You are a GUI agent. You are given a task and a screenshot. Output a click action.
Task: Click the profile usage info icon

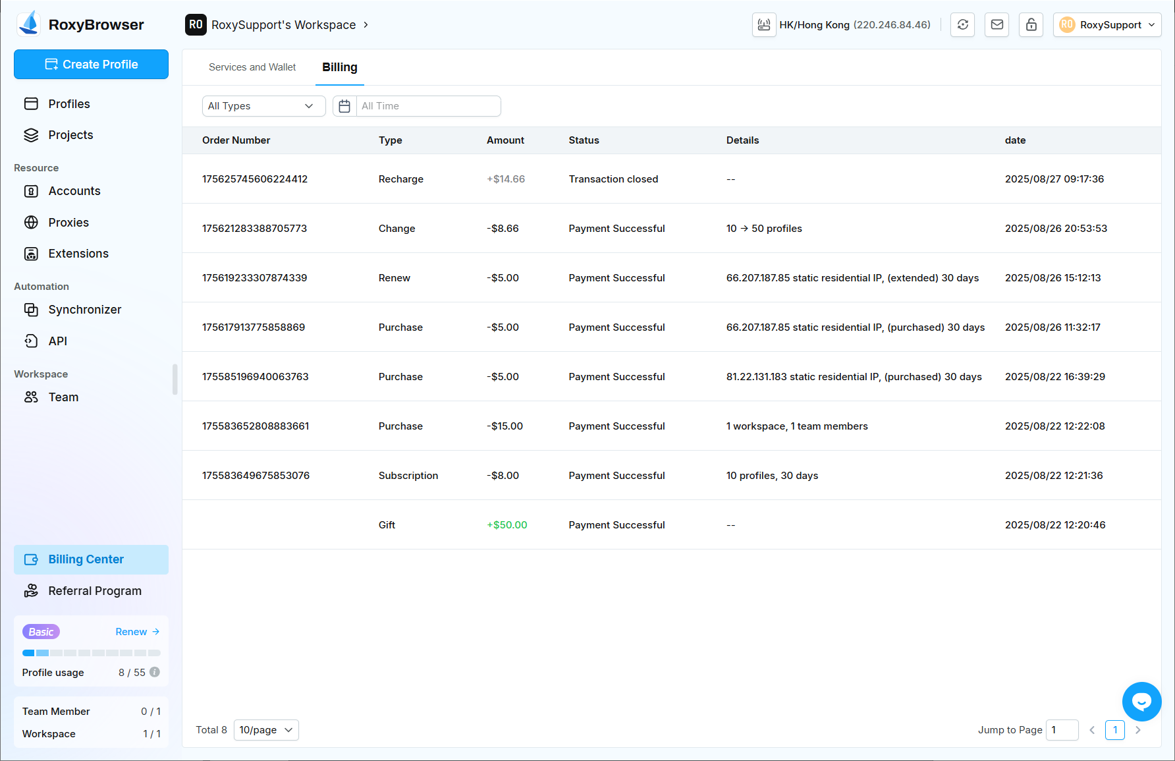(155, 672)
